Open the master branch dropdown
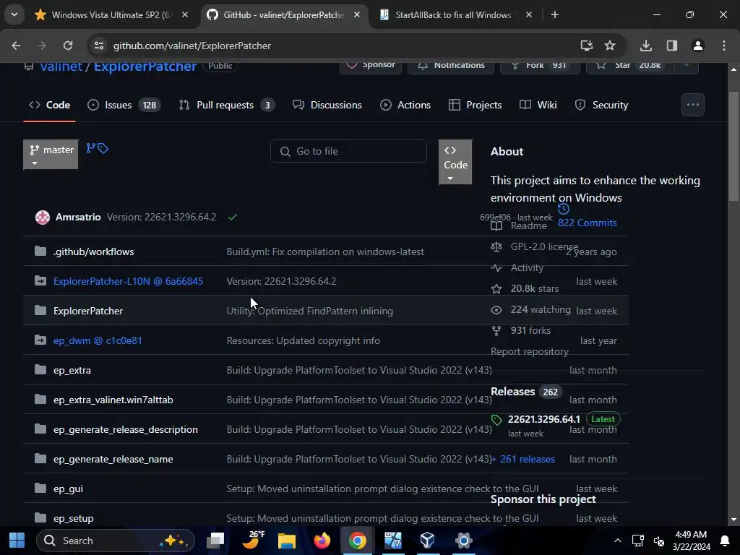 pos(51,155)
